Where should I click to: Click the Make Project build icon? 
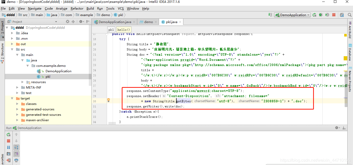(x=270, y=15)
